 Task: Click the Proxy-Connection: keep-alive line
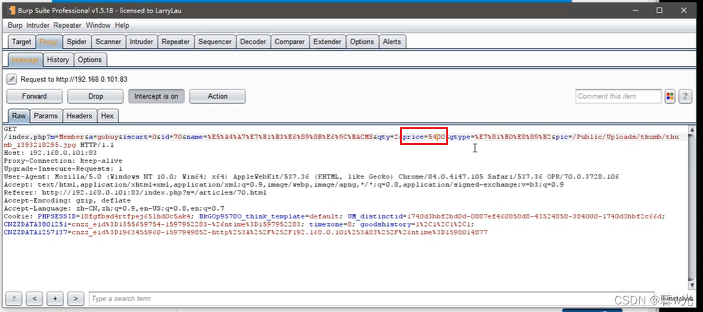tap(63, 161)
